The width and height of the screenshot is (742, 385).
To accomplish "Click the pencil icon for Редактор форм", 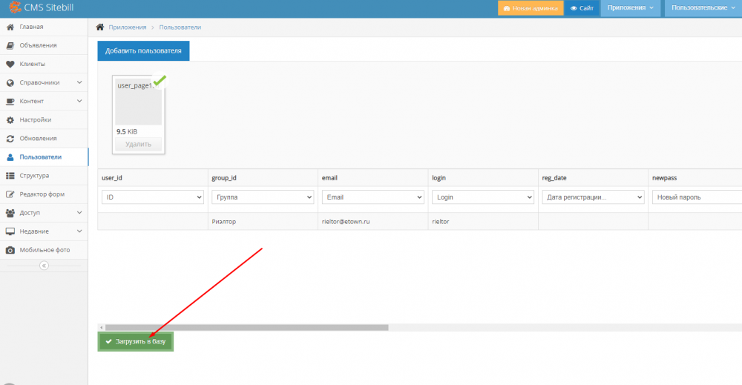I will coord(10,194).
